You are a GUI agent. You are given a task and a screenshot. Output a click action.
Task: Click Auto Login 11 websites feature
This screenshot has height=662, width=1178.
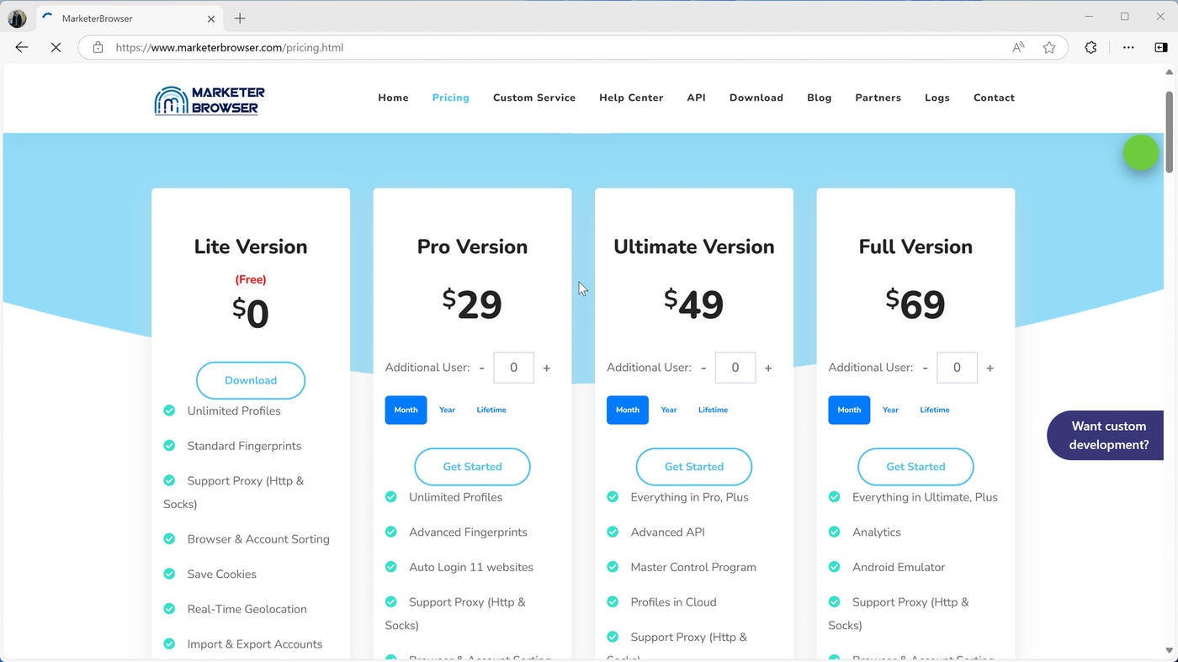[x=471, y=567]
